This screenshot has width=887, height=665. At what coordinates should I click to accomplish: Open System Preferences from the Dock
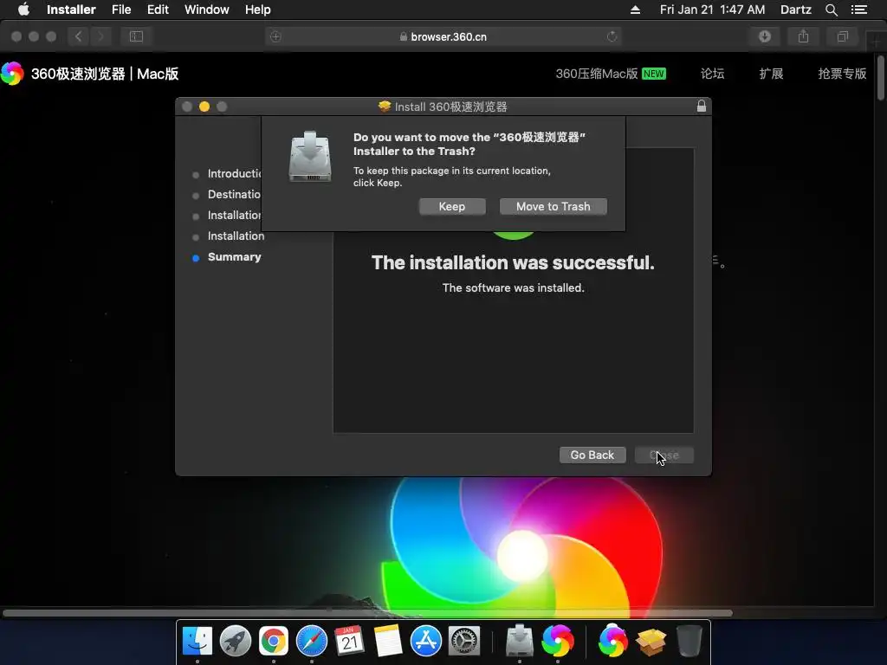tap(464, 641)
